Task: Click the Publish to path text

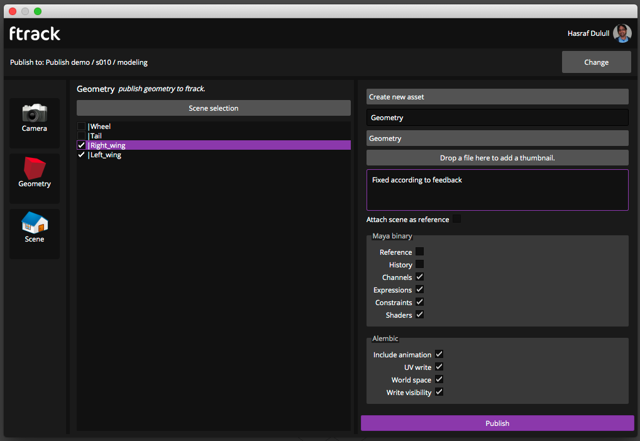Action: coord(79,62)
